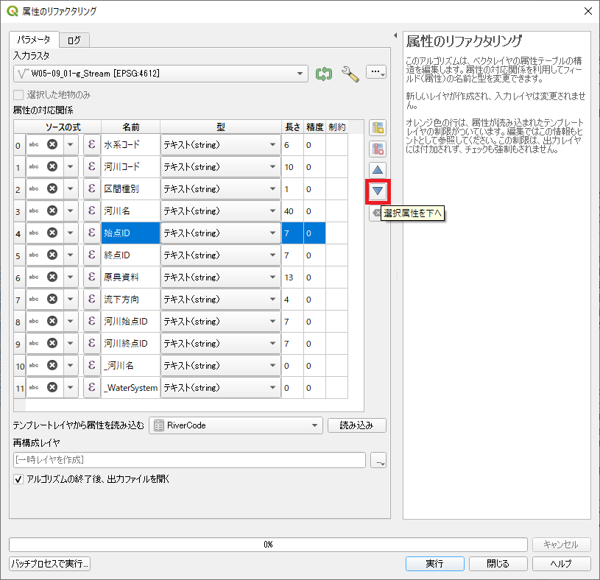Expand the input layer W05-09_01-g_Stream dropdown

pos(300,73)
